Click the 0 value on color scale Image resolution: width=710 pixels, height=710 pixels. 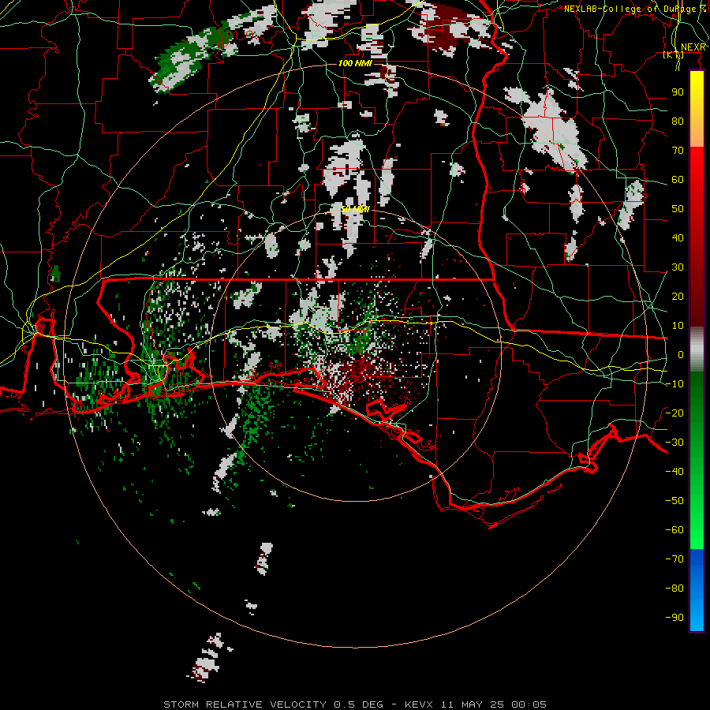681,354
